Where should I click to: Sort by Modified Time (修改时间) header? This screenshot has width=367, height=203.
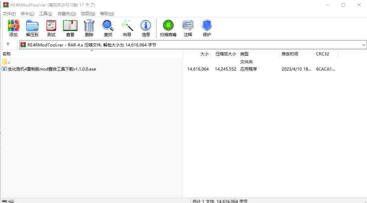click(290, 54)
